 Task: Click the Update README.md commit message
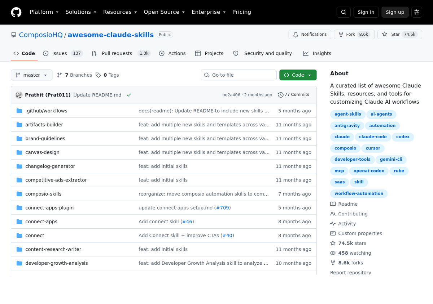pos(97,95)
